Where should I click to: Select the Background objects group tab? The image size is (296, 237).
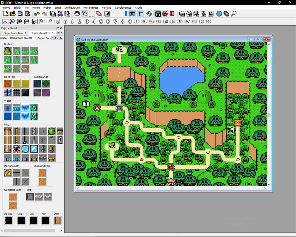coord(21,38)
